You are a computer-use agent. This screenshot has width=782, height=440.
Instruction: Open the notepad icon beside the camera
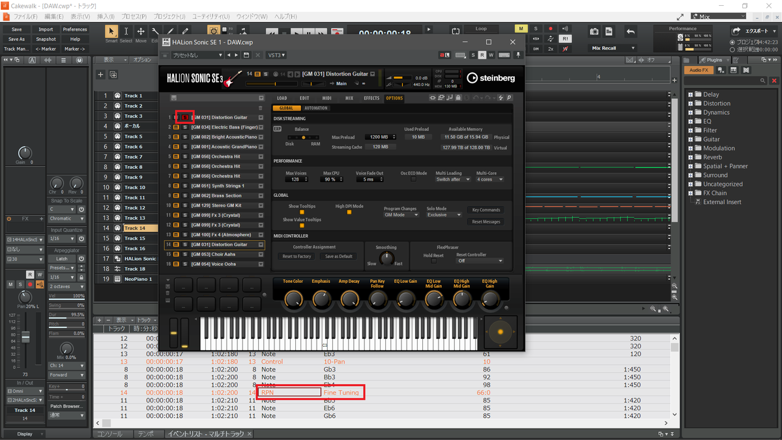609,31
